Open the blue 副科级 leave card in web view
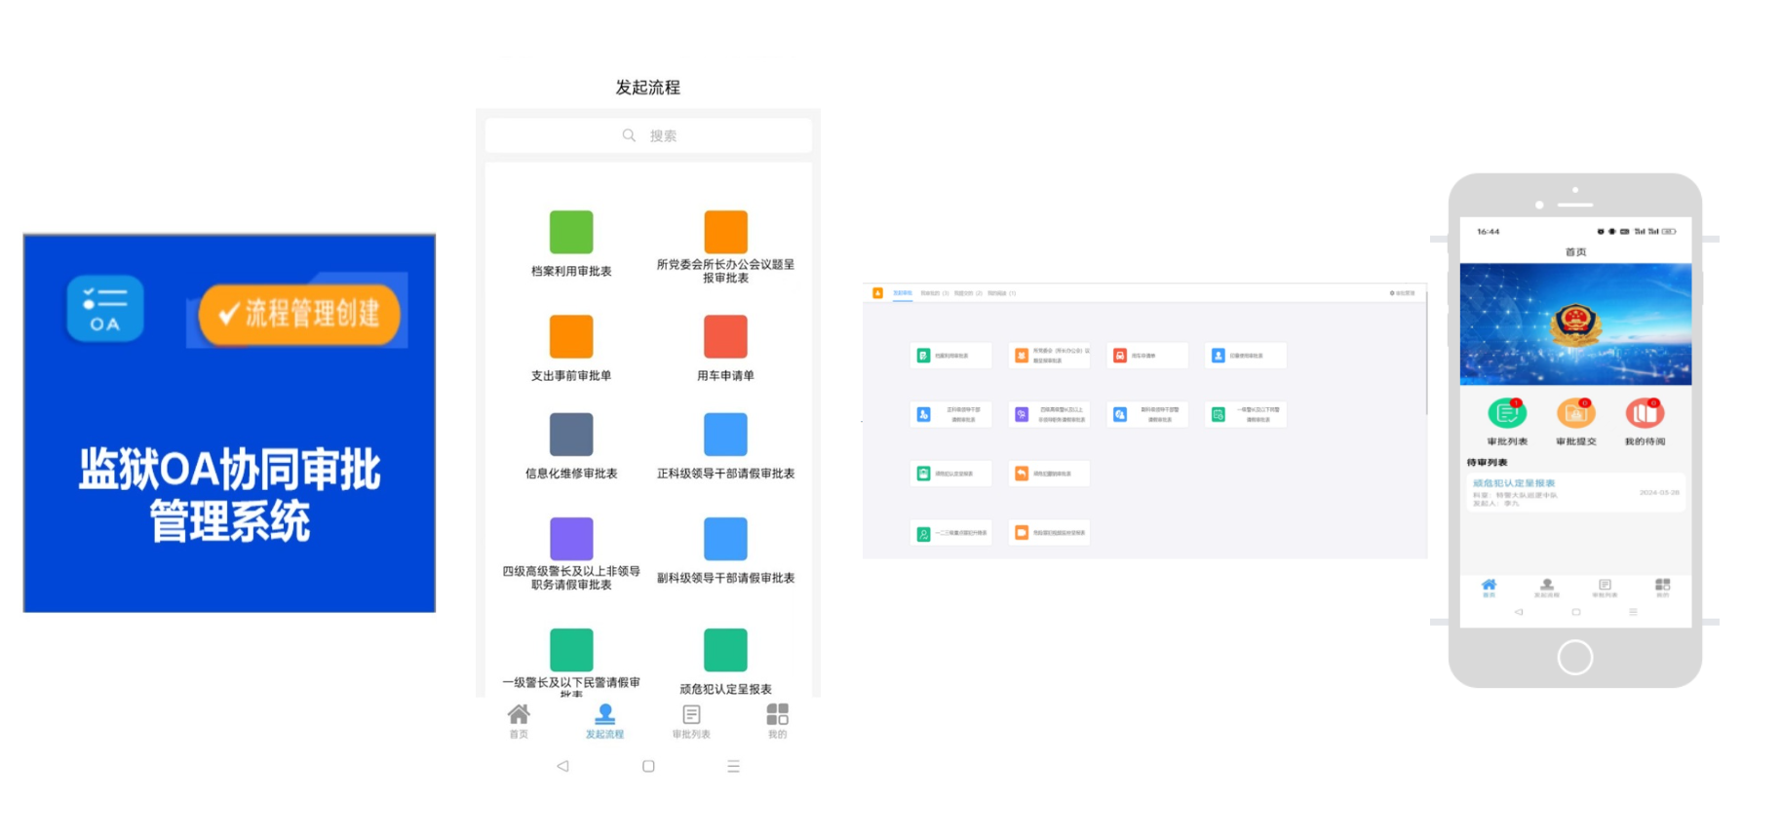The image size is (1781, 836). click(x=1147, y=414)
